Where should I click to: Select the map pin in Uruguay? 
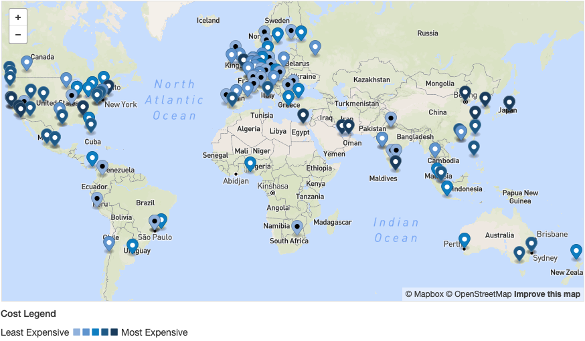(x=133, y=245)
